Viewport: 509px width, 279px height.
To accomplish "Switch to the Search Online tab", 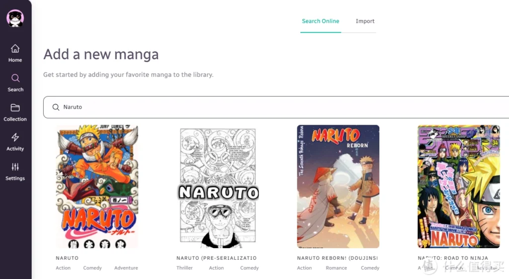I will (x=321, y=21).
